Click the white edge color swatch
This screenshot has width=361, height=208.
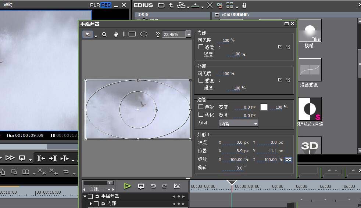[264, 107]
